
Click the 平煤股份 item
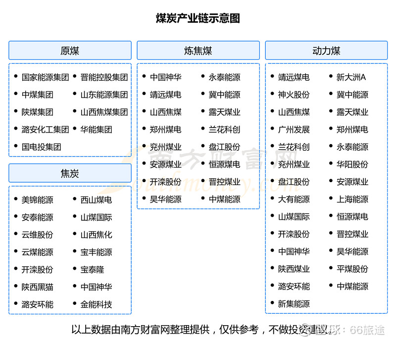(x=352, y=269)
